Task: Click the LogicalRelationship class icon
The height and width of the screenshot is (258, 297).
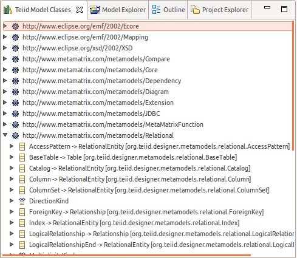Action: 22,234
